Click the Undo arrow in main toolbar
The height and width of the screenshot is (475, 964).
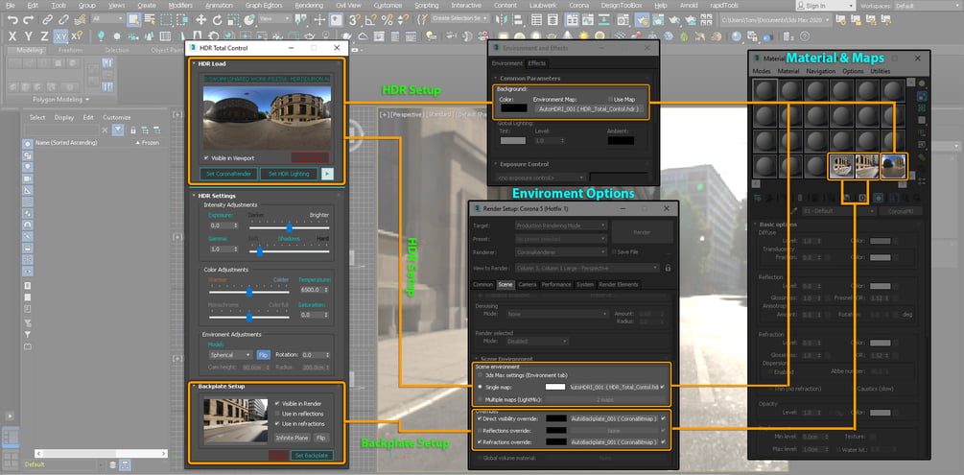pyautogui.click(x=12, y=20)
